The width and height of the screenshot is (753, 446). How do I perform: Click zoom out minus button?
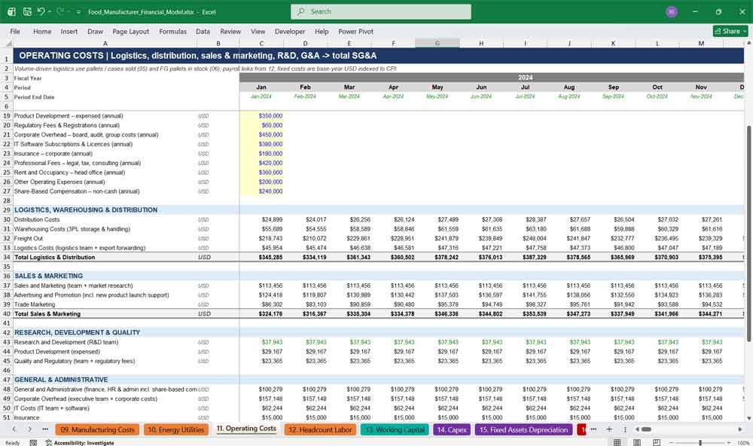coord(672,442)
